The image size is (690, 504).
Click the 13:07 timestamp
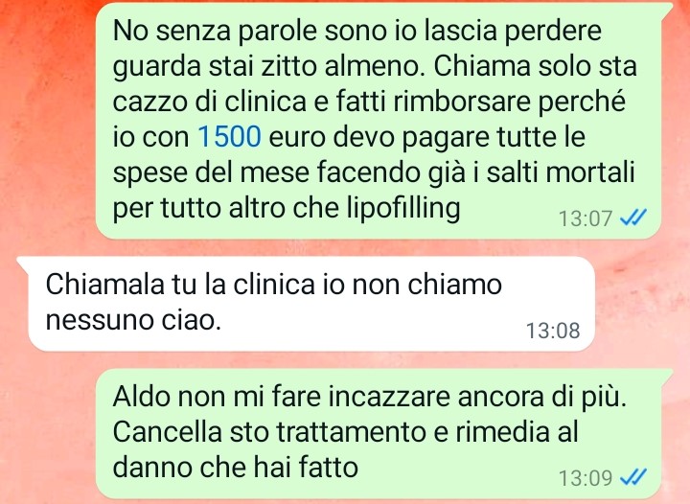coord(586,218)
